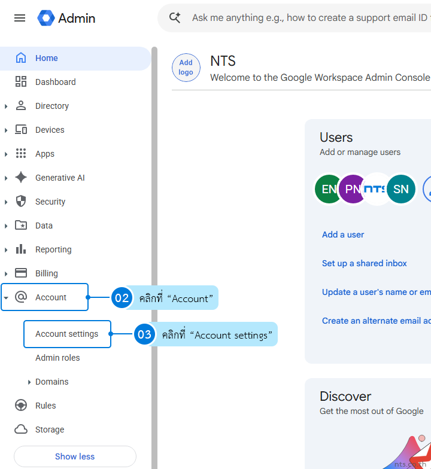431x469 pixels.
Task: Click the Data folder icon
Action: point(21,225)
